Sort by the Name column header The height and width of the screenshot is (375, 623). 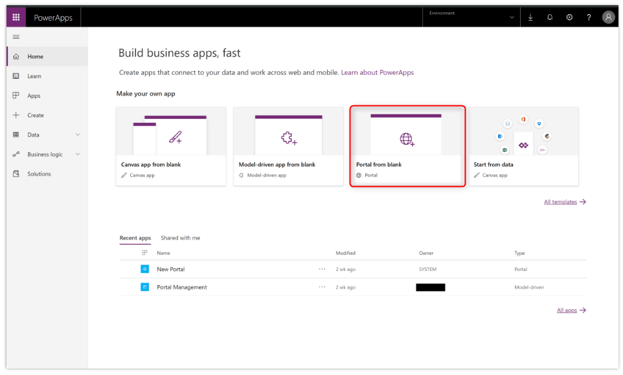coord(163,253)
